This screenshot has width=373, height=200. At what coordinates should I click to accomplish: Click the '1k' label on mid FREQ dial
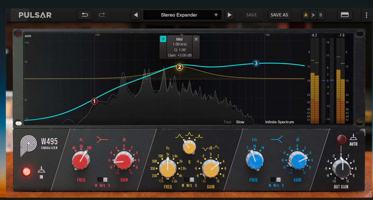click(168, 154)
